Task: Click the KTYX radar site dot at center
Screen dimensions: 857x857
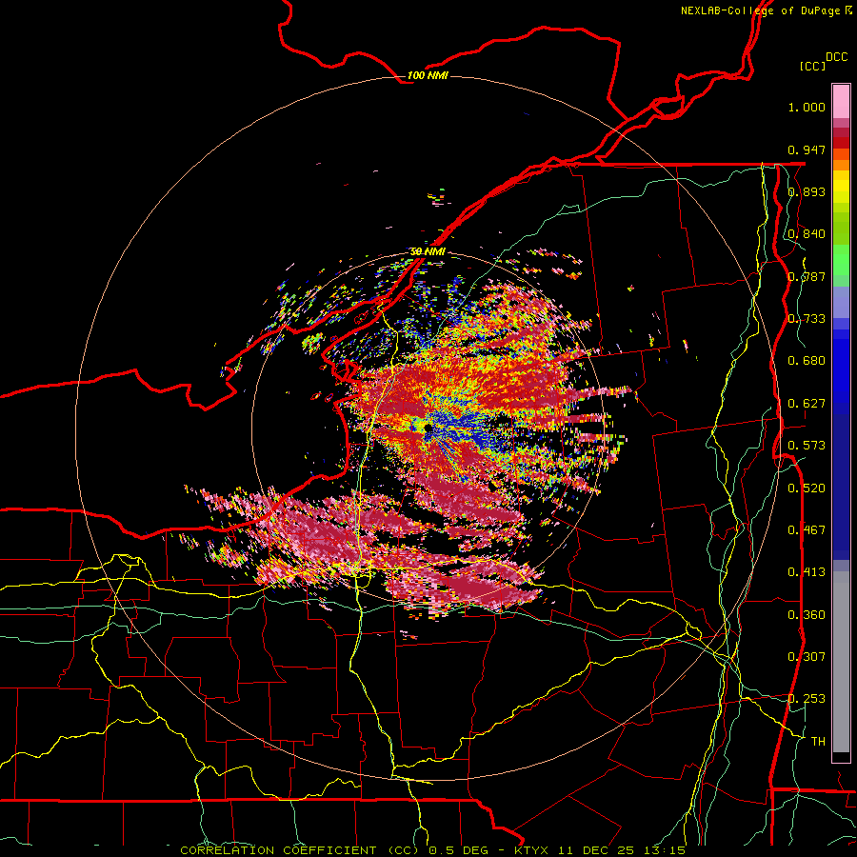Action: (x=428, y=428)
